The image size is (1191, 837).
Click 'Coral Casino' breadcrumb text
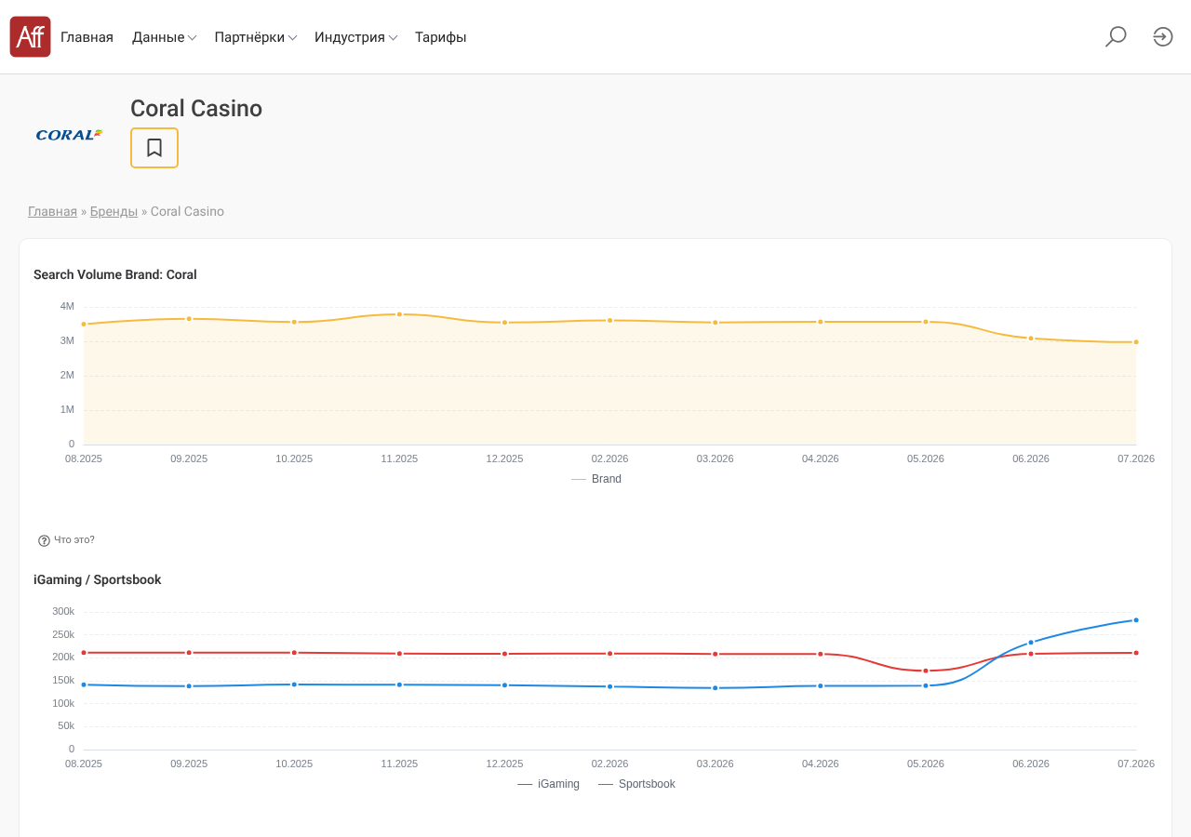[x=187, y=211]
